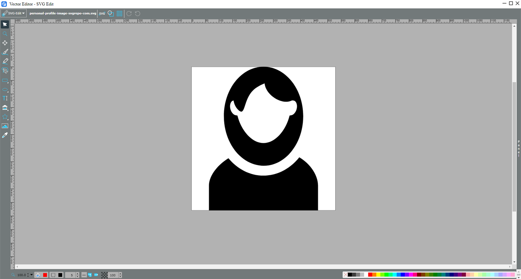This screenshot has height=279, width=521.
Task: Select the arrow pointer tool
Action: pos(5,24)
